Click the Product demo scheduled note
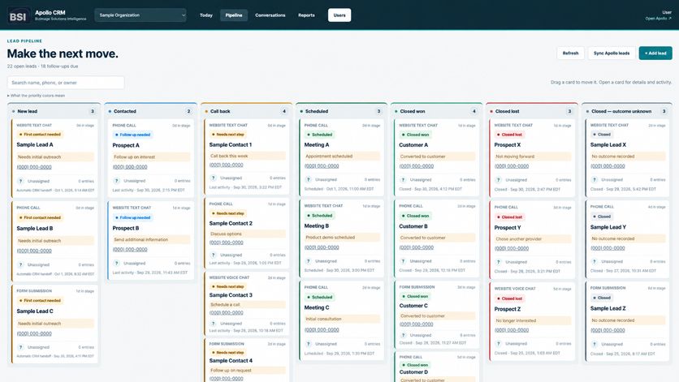 coord(342,238)
